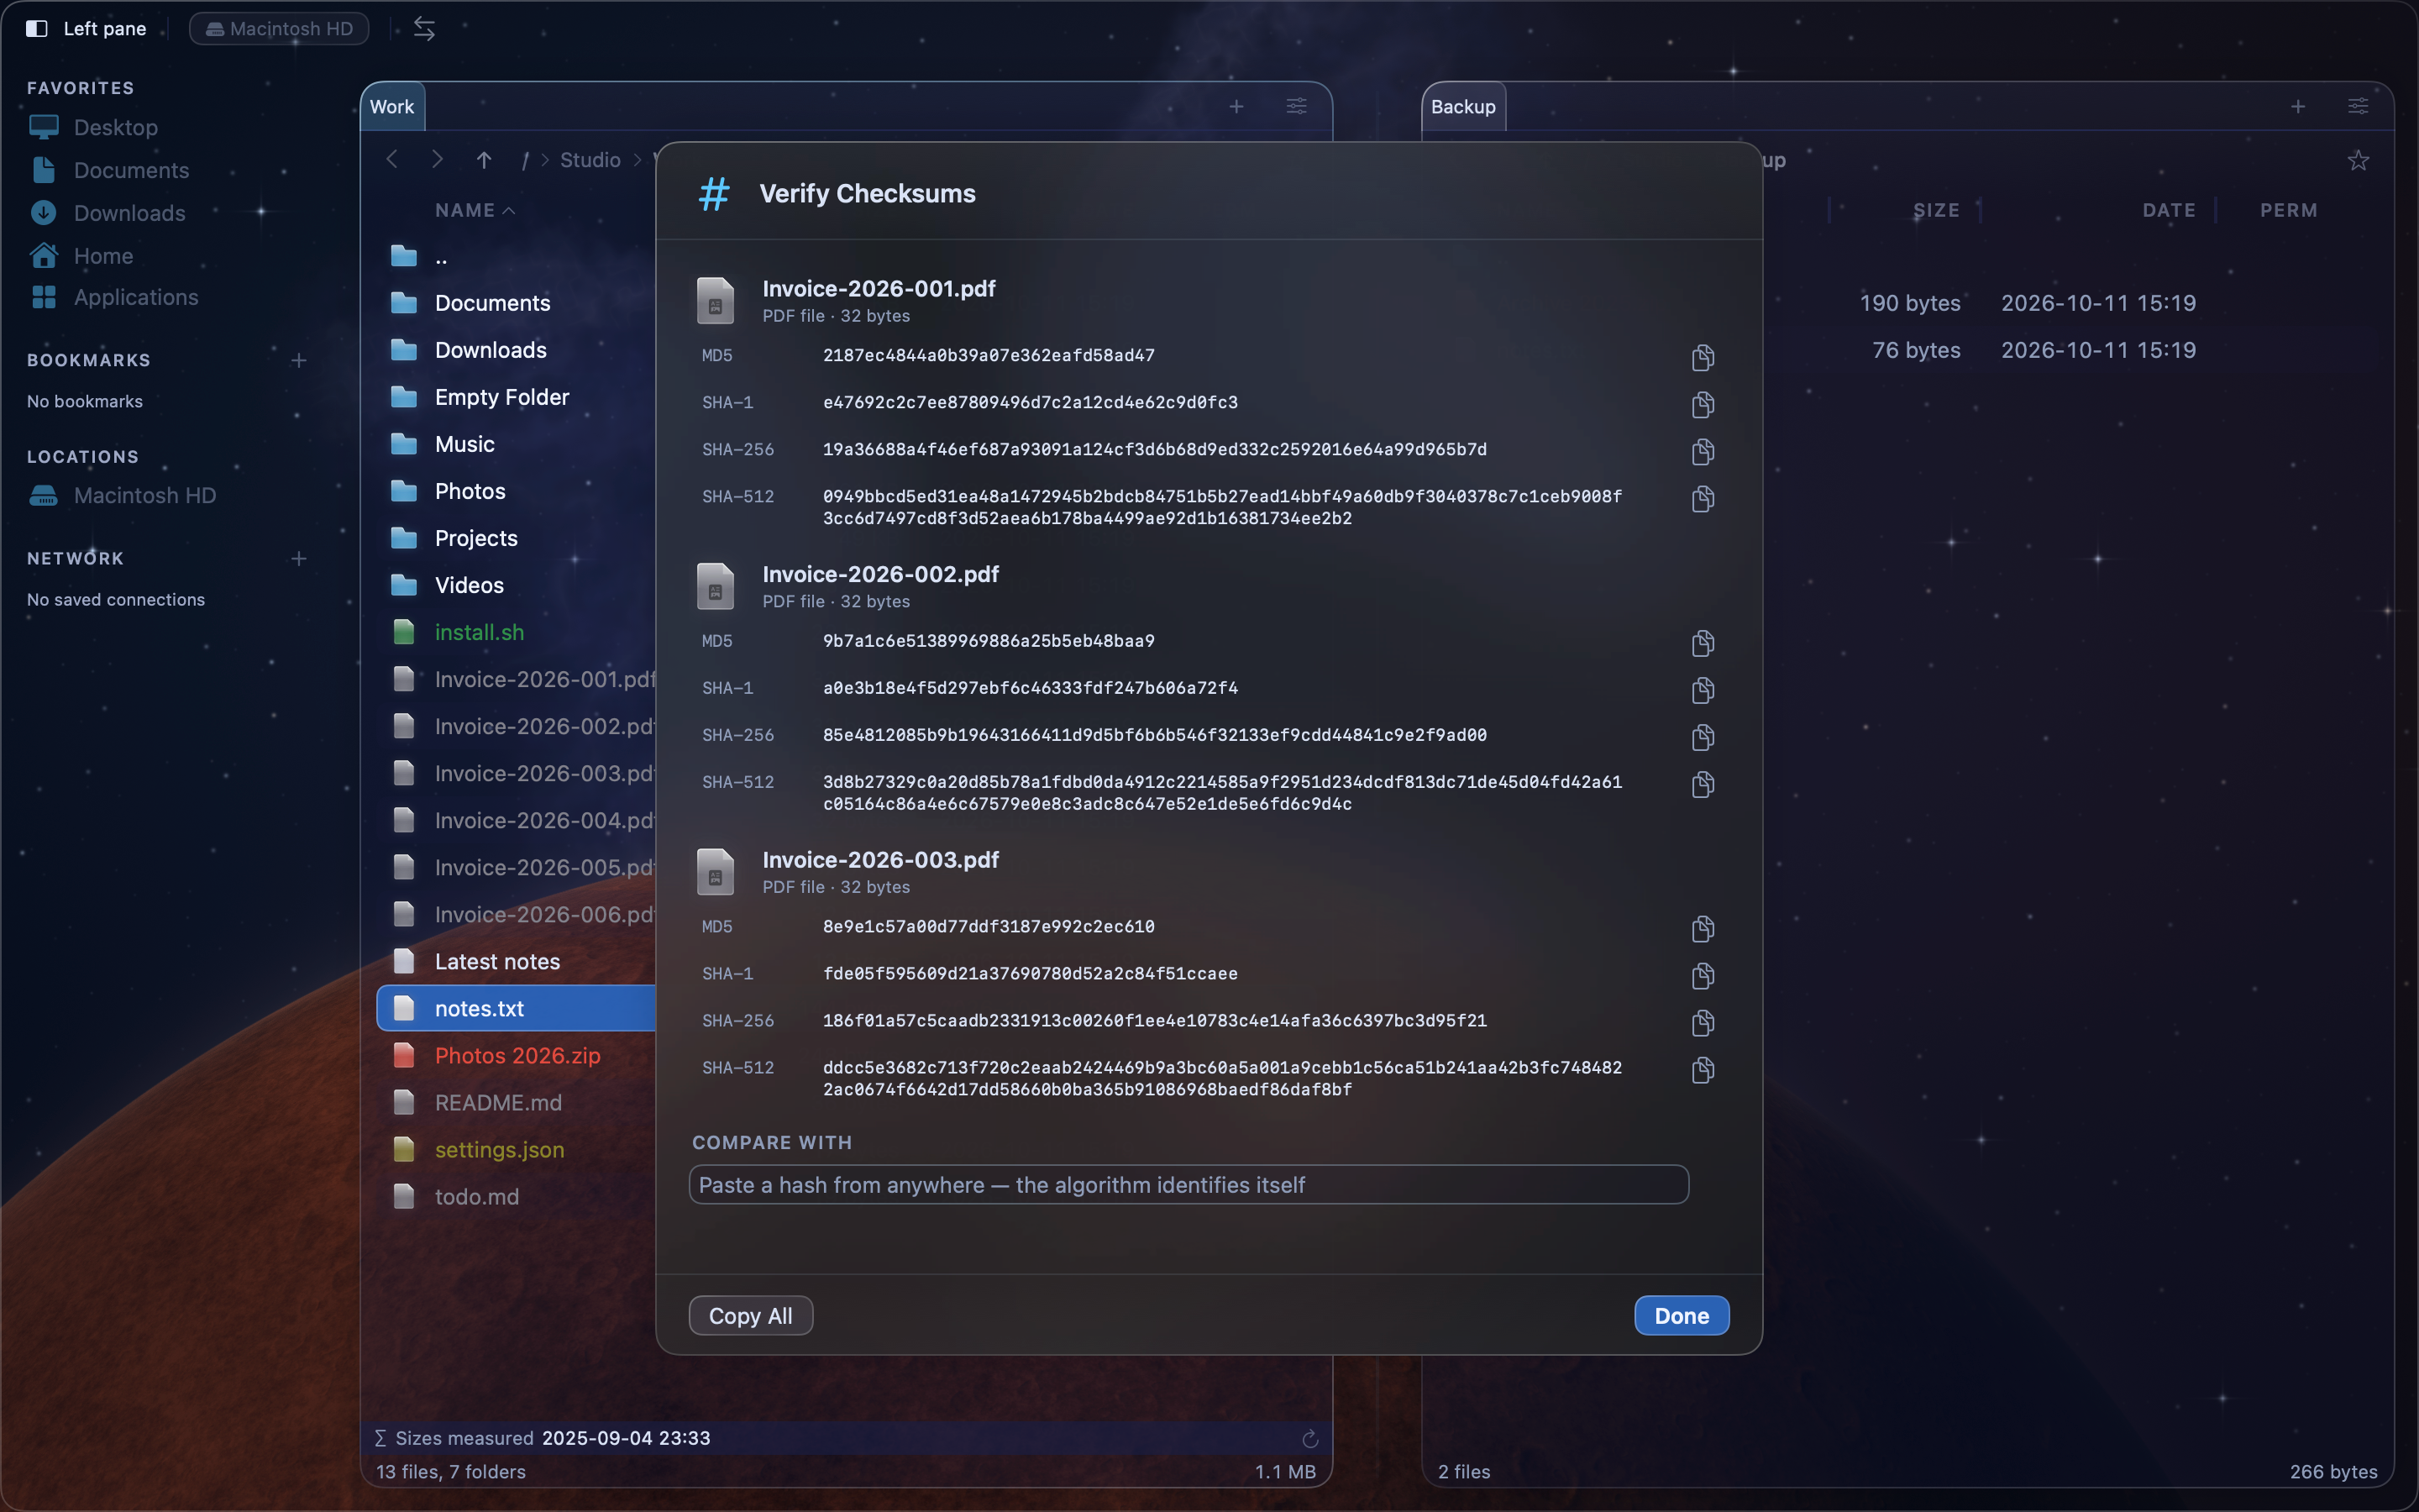Copy SHA-256 hash of Invoice-2026-003.pdf
2419x1512 pixels.
tap(1703, 1023)
